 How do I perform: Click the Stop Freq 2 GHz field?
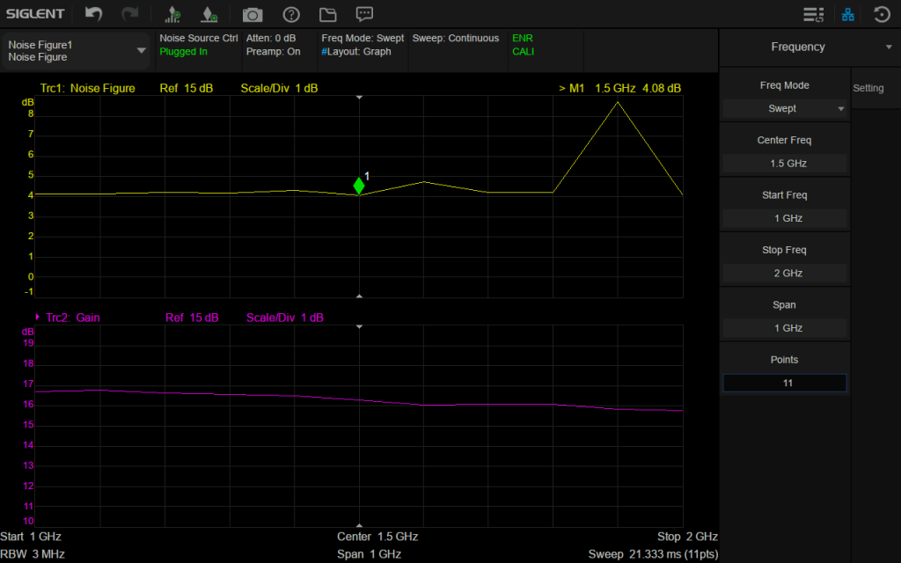(783, 273)
